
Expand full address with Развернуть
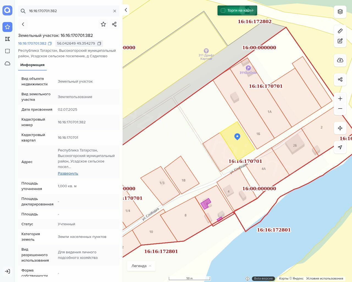coord(68,173)
